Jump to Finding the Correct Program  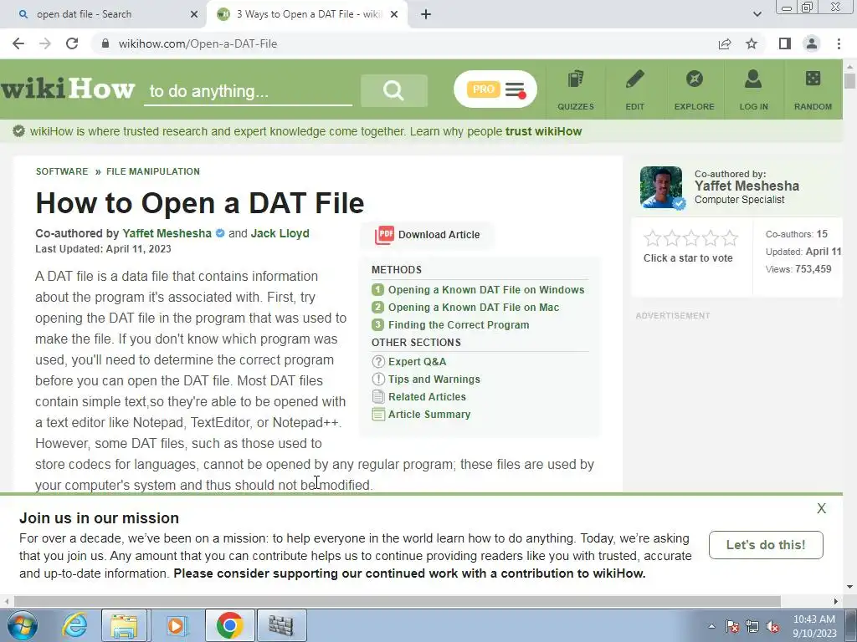tap(459, 325)
